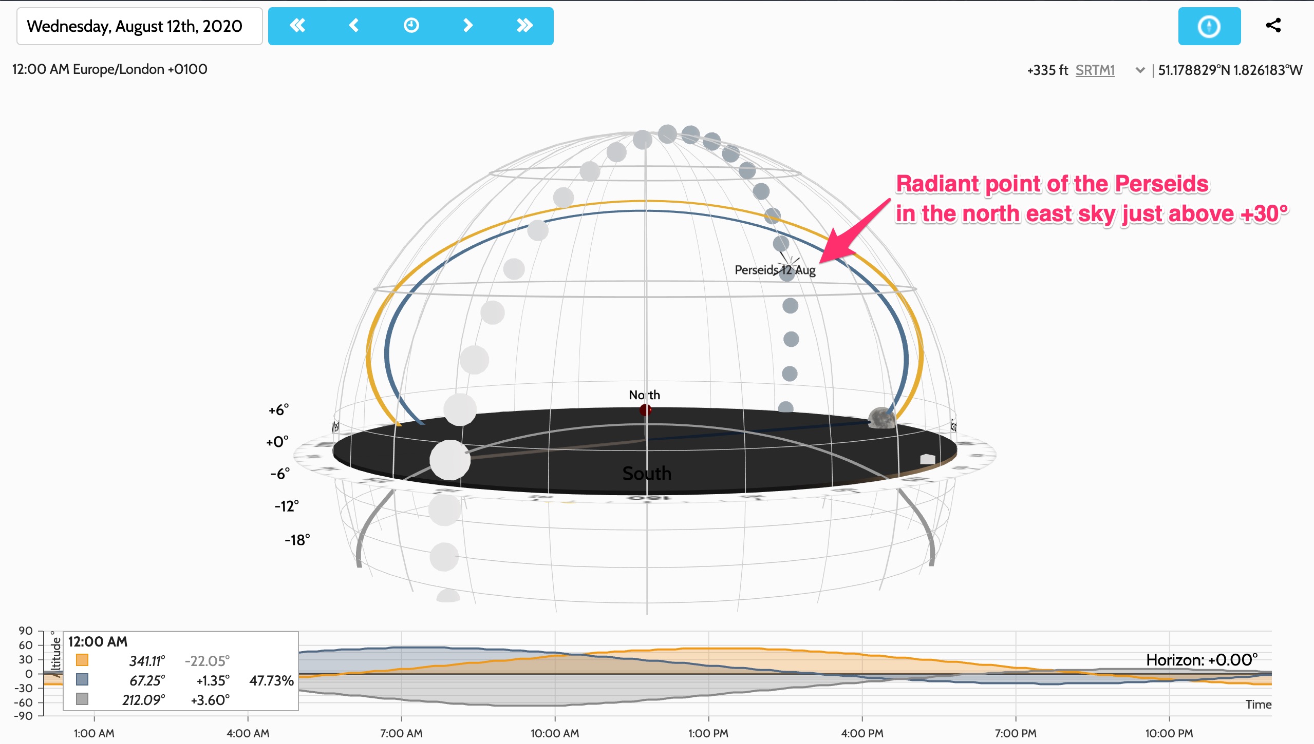Screen dimensions: 1314x744
Task: Reset to current time clock icon
Action: point(411,26)
